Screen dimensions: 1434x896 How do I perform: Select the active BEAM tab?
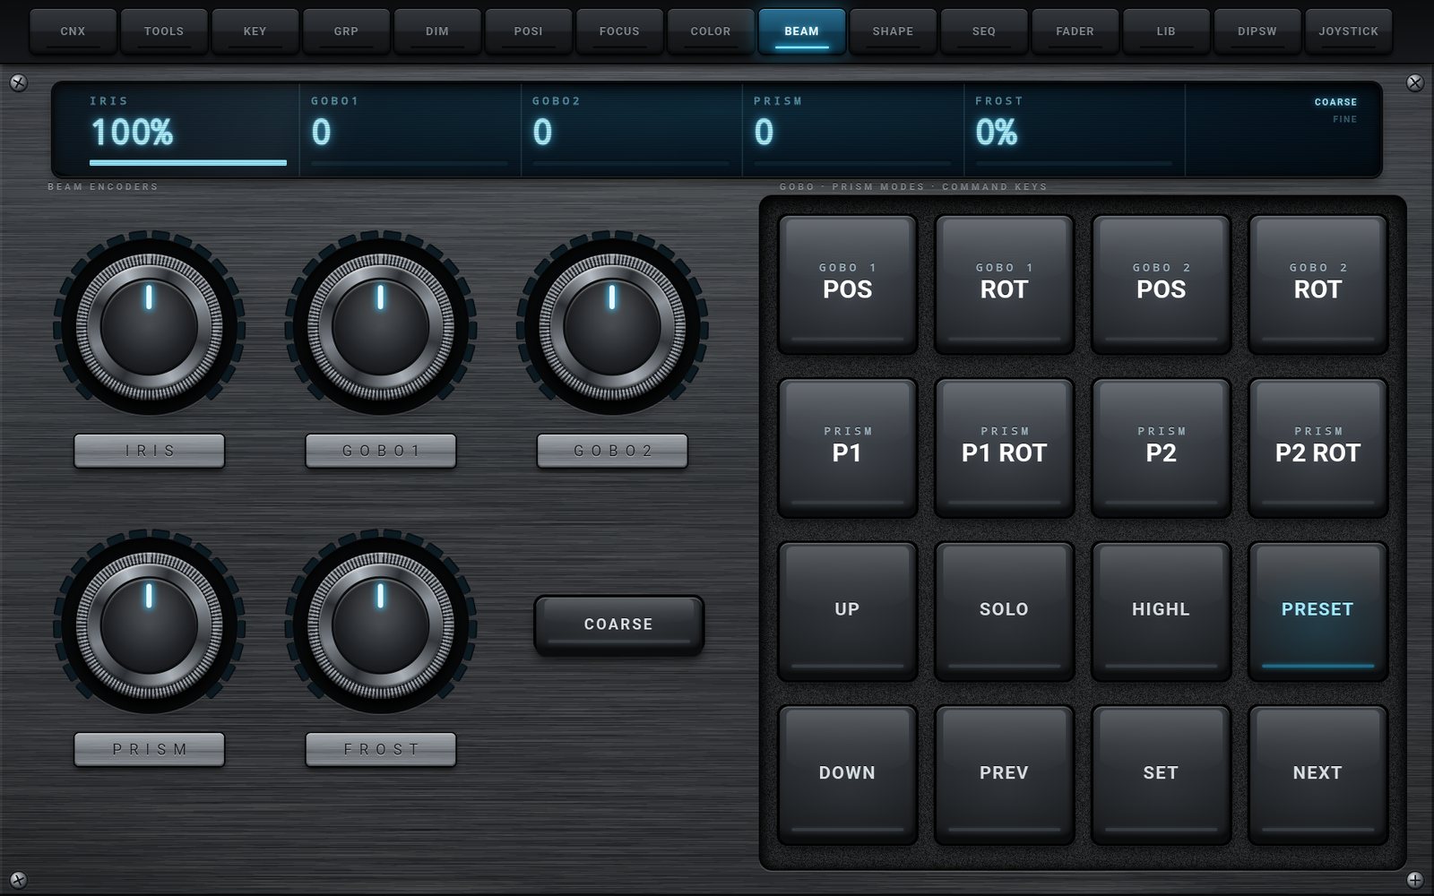(801, 31)
